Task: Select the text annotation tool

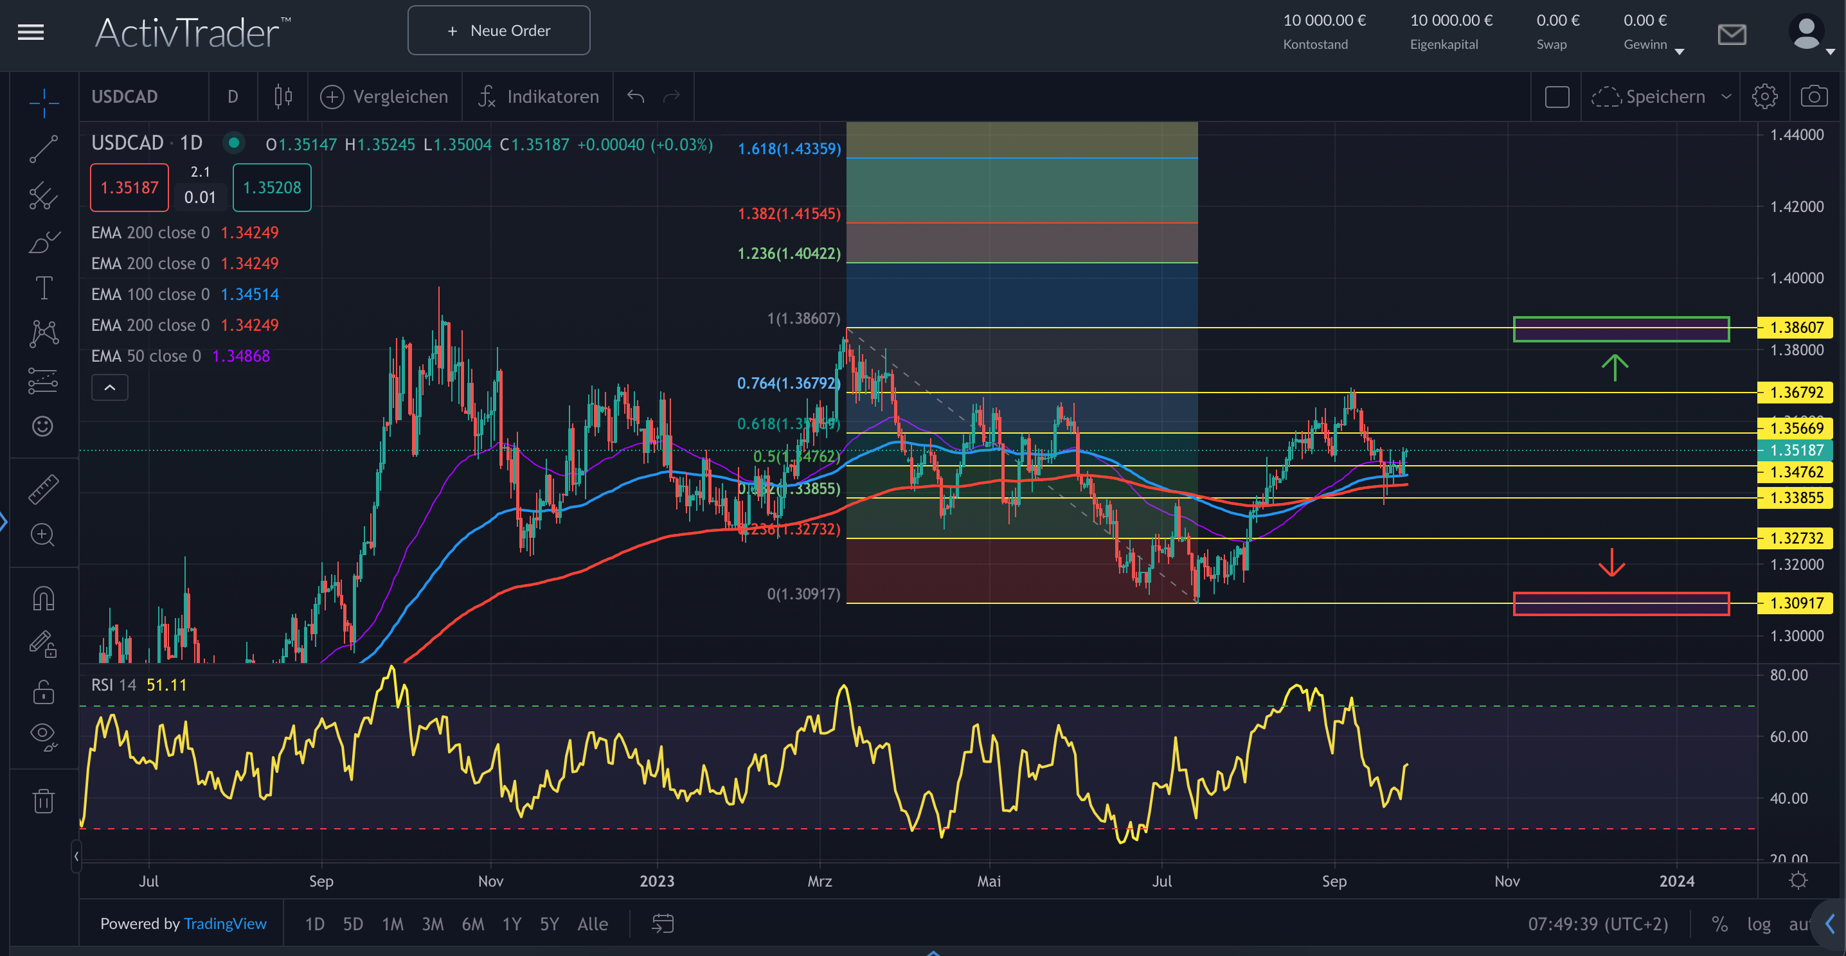Action: [x=43, y=288]
